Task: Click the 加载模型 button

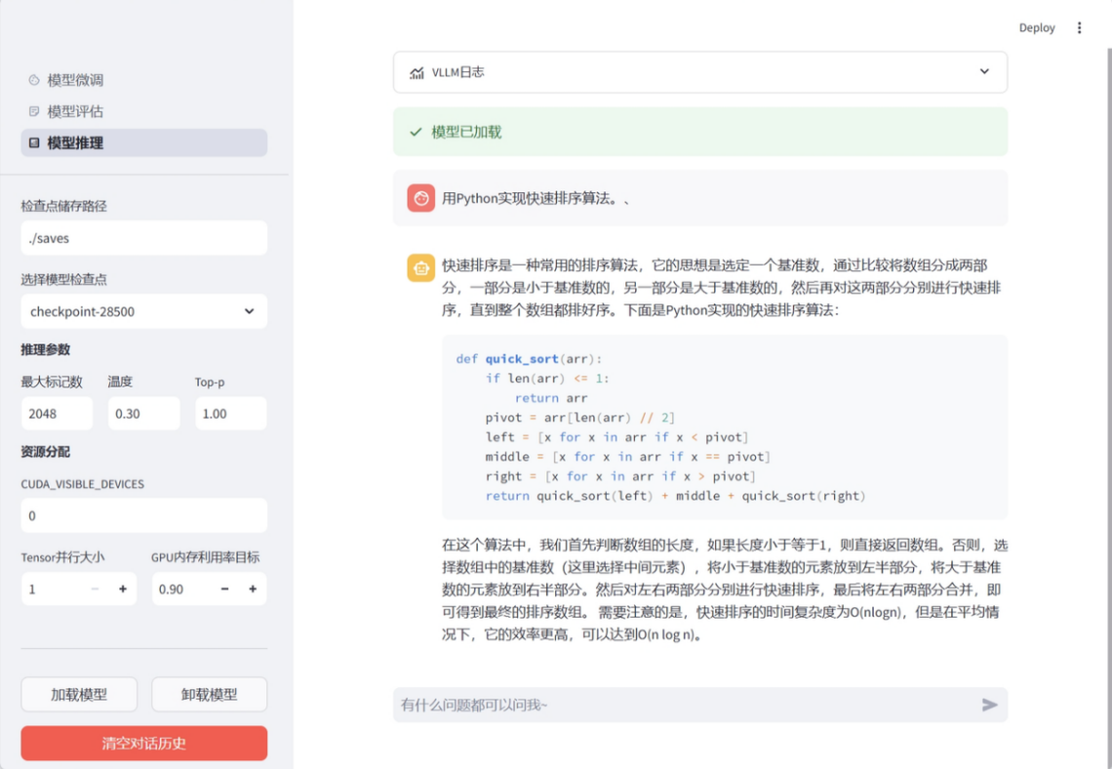Action: click(79, 695)
